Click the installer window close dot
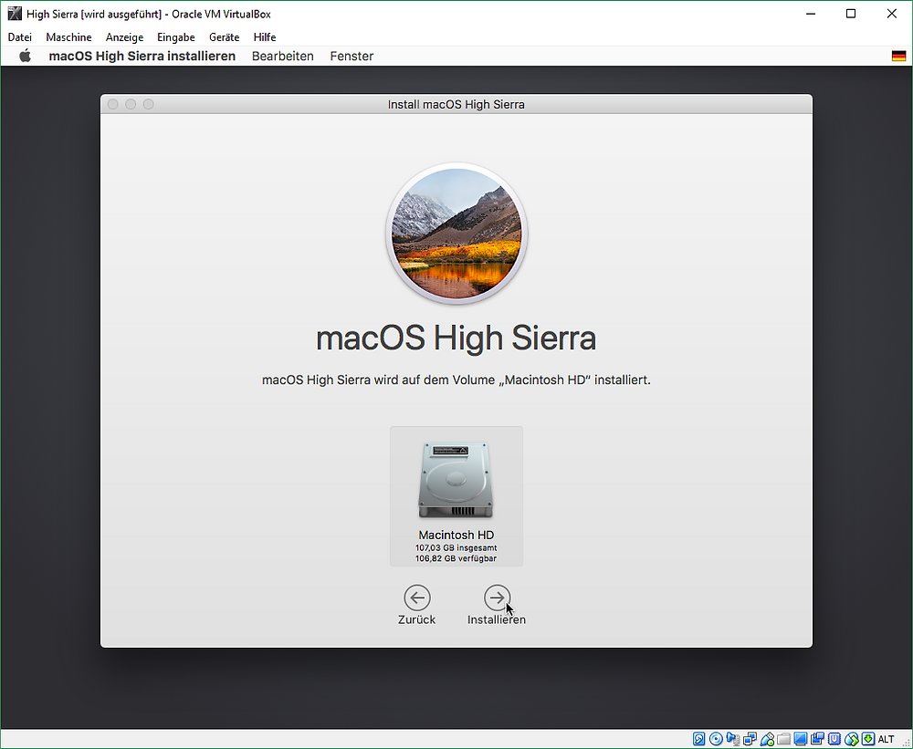 coord(113,104)
